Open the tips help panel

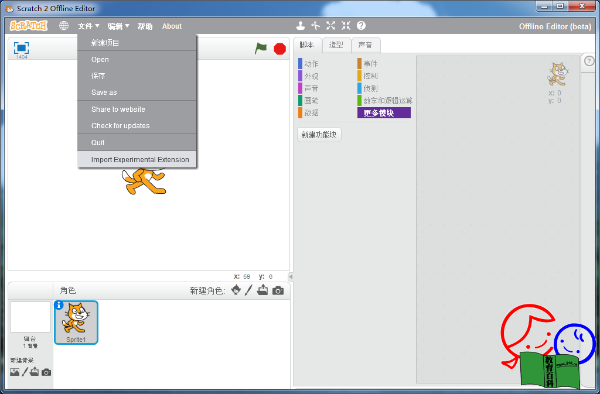[x=589, y=61]
